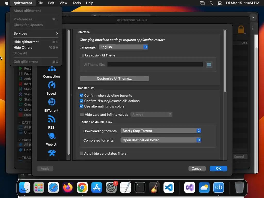The image size is (264, 198).
Task: Launch Firefox from the dock
Action: pyautogui.click(x=68, y=187)
